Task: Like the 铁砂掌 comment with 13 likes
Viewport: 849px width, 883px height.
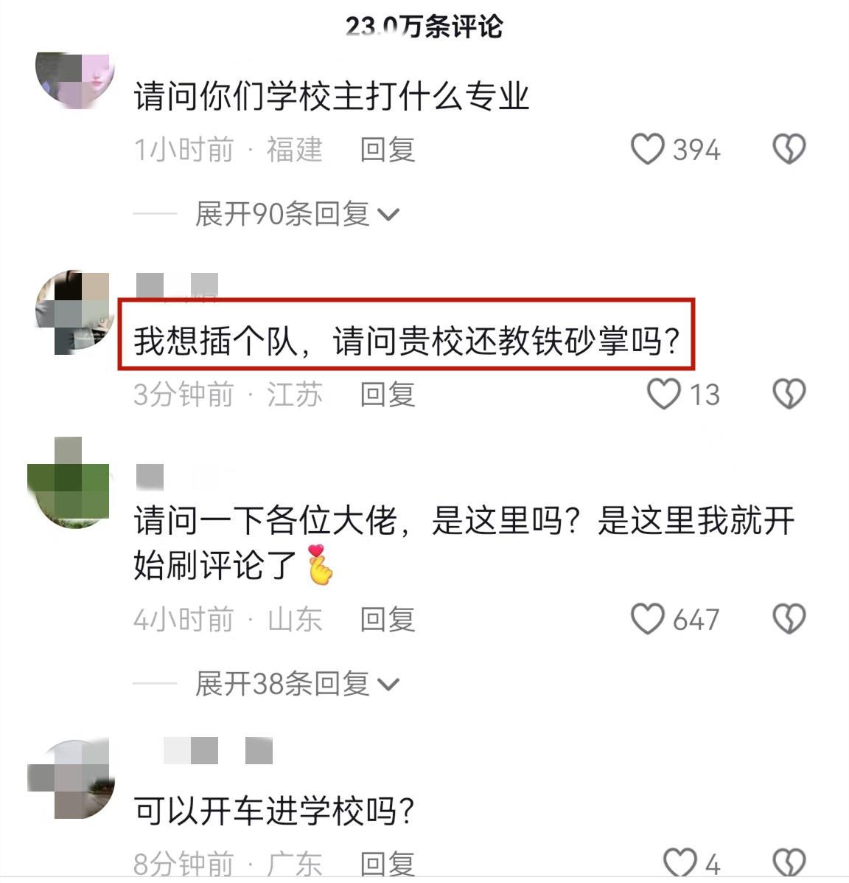Action: (664, 394)
